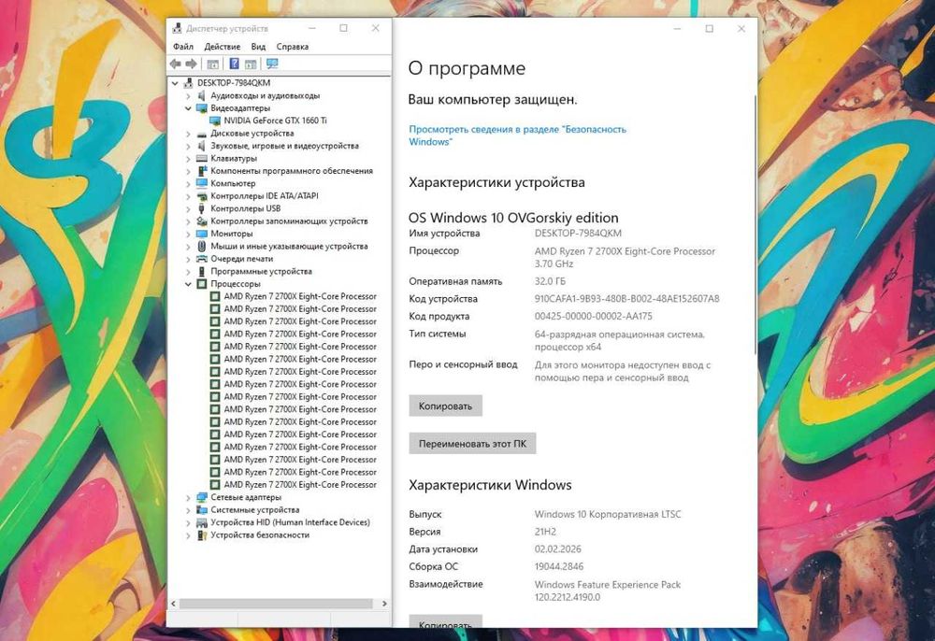Click the Контроллеры USB plug icon
935x641 pixels.
(x=202, y=208)
